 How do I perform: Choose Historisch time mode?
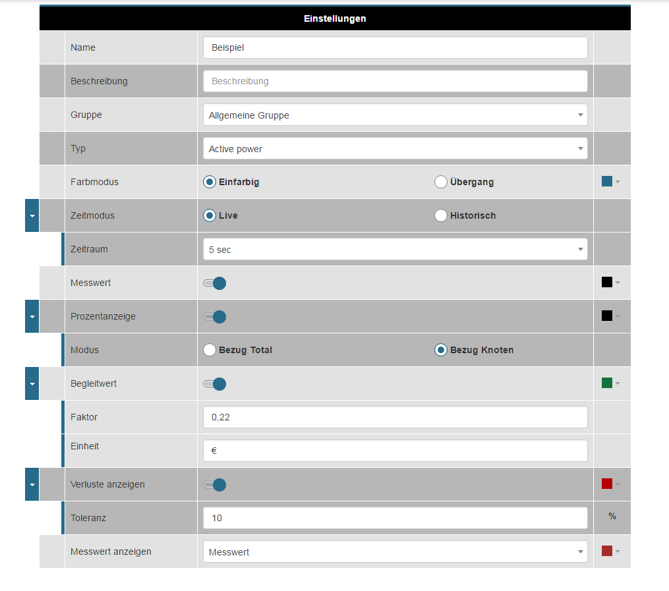click(441, 215)
